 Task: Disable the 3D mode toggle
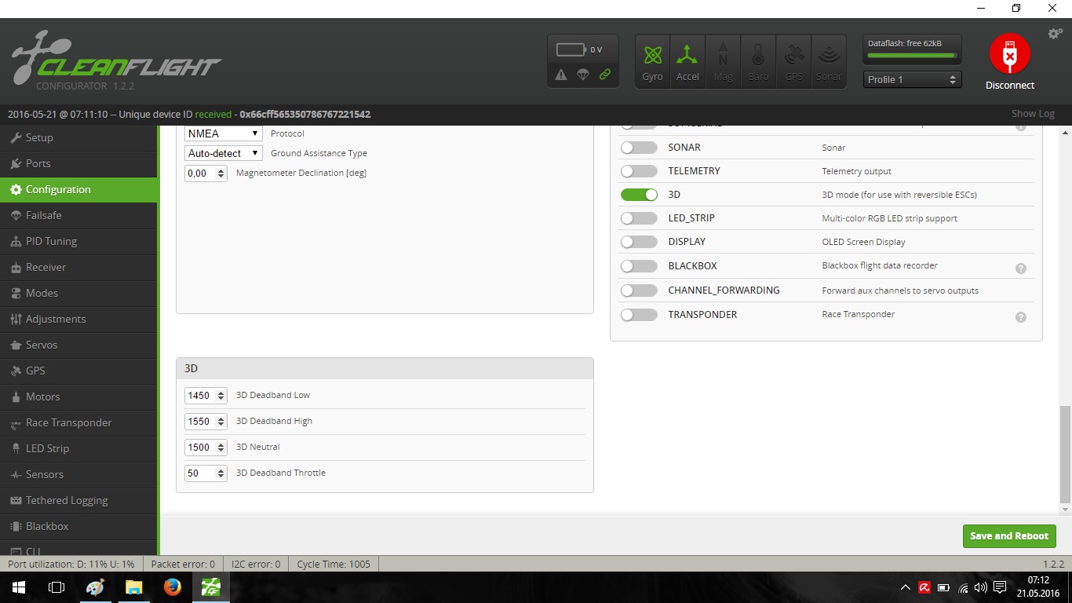coord(639,195)
